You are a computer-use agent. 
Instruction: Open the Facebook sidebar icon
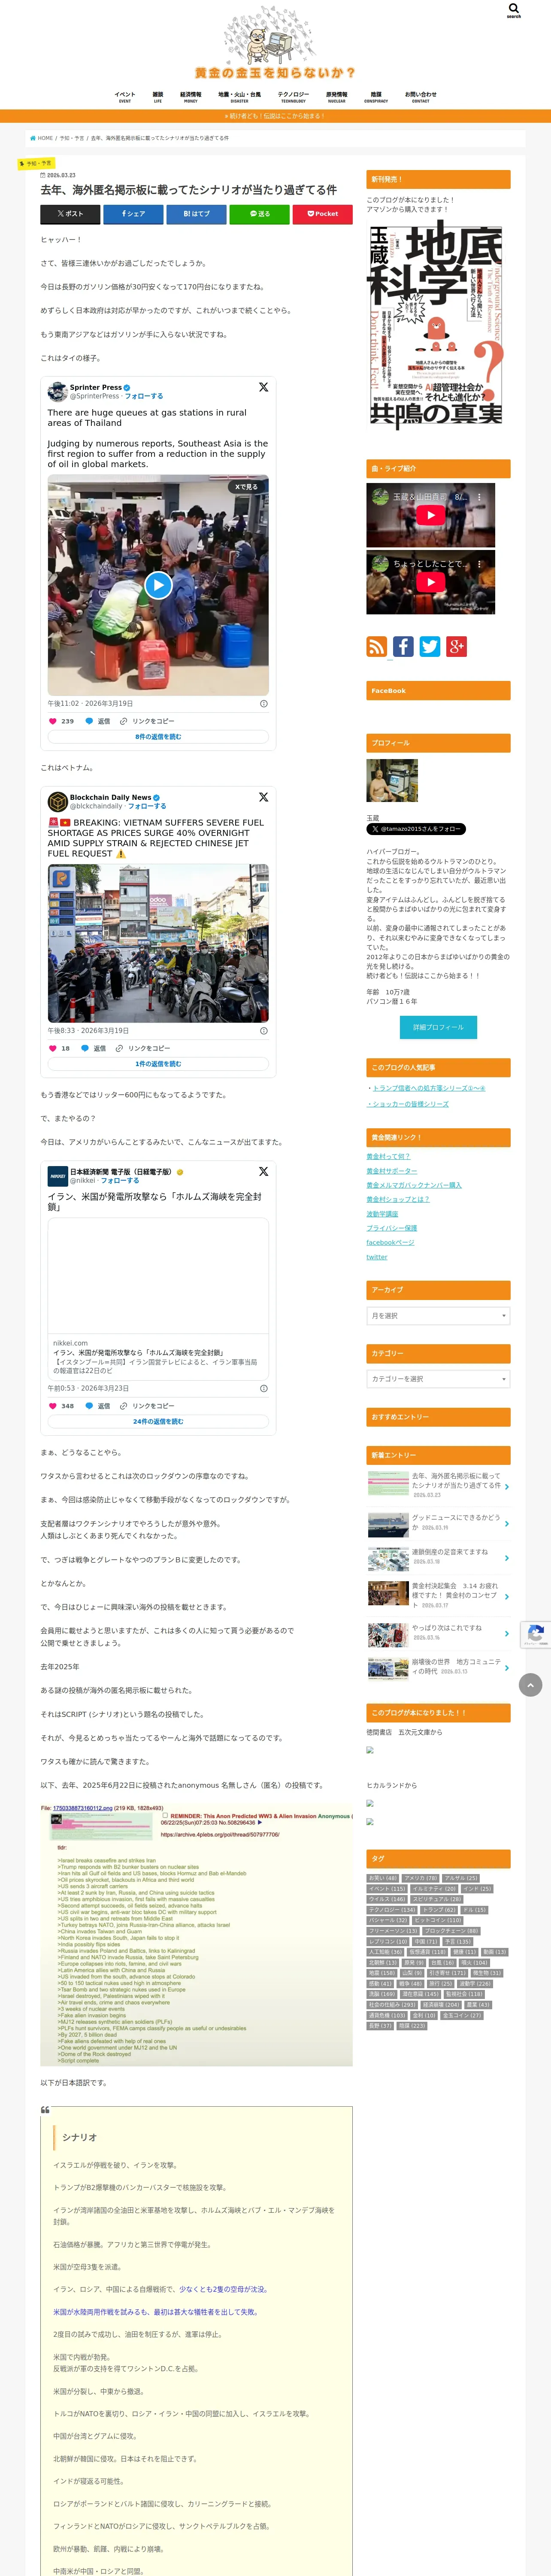pyautogui.click(x=403, y=646)
